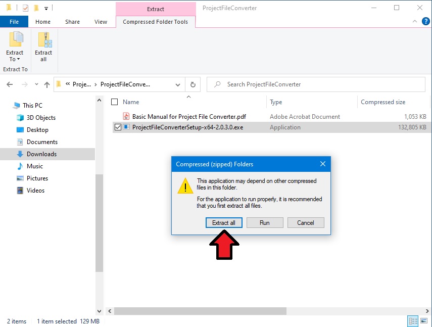Expand the address bar breadcrumb double chevron
Viewport: 432px width, 327px height.
pyautogui.click(x=68, y=84)
